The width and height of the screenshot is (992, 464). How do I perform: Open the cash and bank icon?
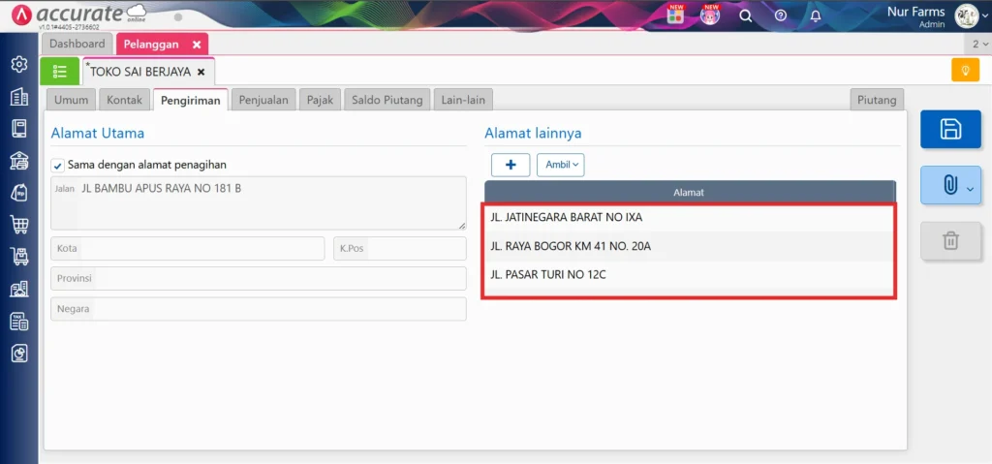[19, 161]
